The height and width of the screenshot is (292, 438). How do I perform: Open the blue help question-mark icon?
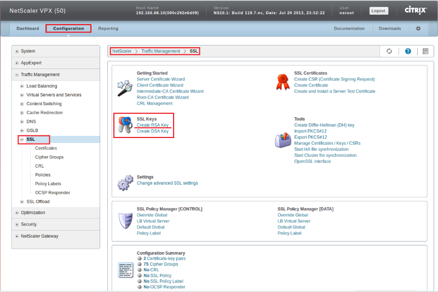tap(408, 51)
